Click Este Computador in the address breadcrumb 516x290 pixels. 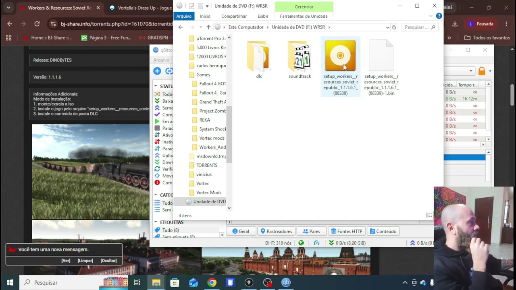[246, 27]
